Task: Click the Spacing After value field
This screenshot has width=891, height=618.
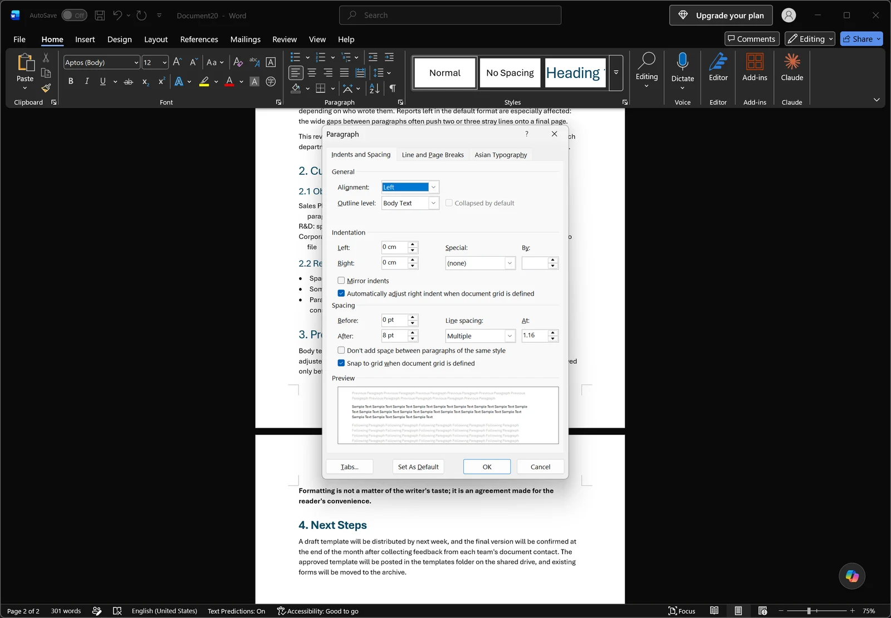Action: coord(395,336)
